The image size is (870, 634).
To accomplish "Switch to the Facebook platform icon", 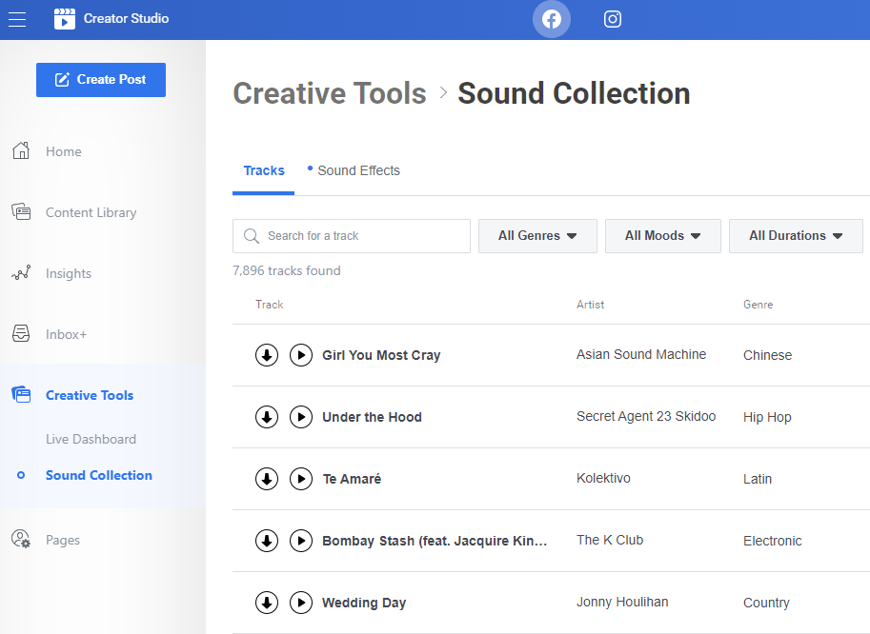I will [x=552, y=19].
